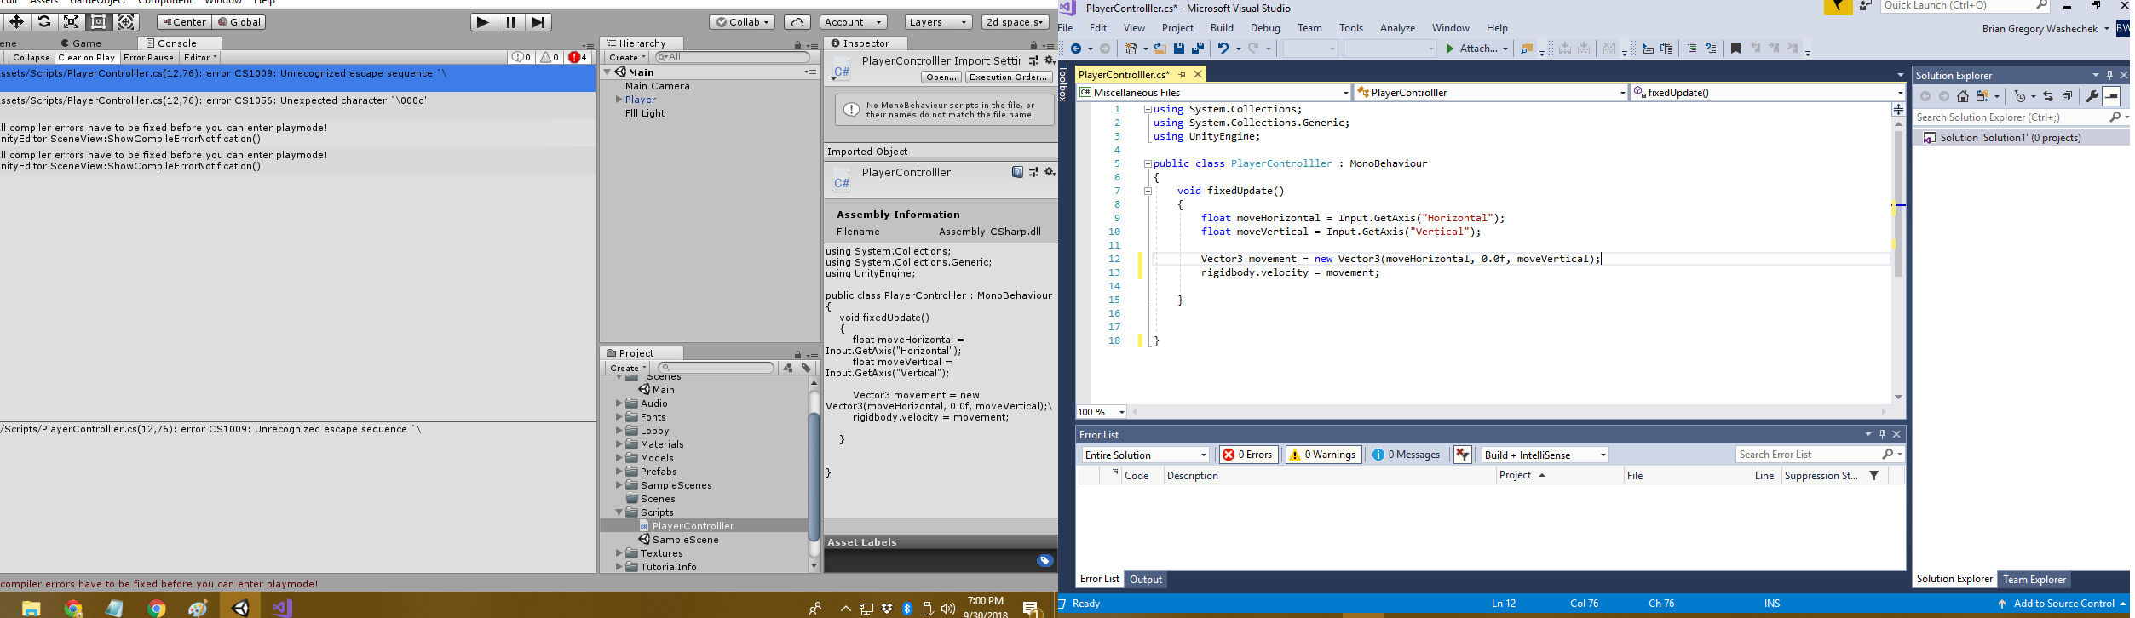The width and height of the screenshot is (2135, 618).
Task: Click the asset label tag icon
Action: [1044, 560]
